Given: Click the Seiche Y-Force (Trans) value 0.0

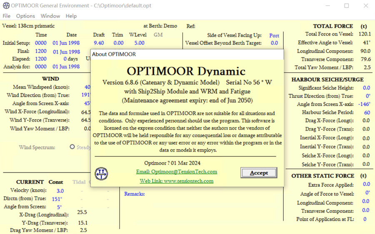Looking at the screenshot, I should tap(366, 164).
